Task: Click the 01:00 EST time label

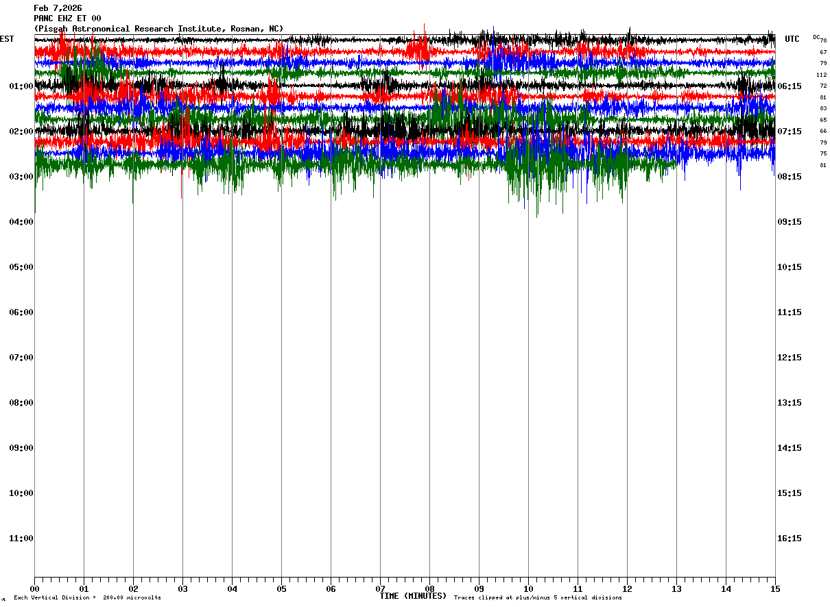Action: (x=21, y=86)
